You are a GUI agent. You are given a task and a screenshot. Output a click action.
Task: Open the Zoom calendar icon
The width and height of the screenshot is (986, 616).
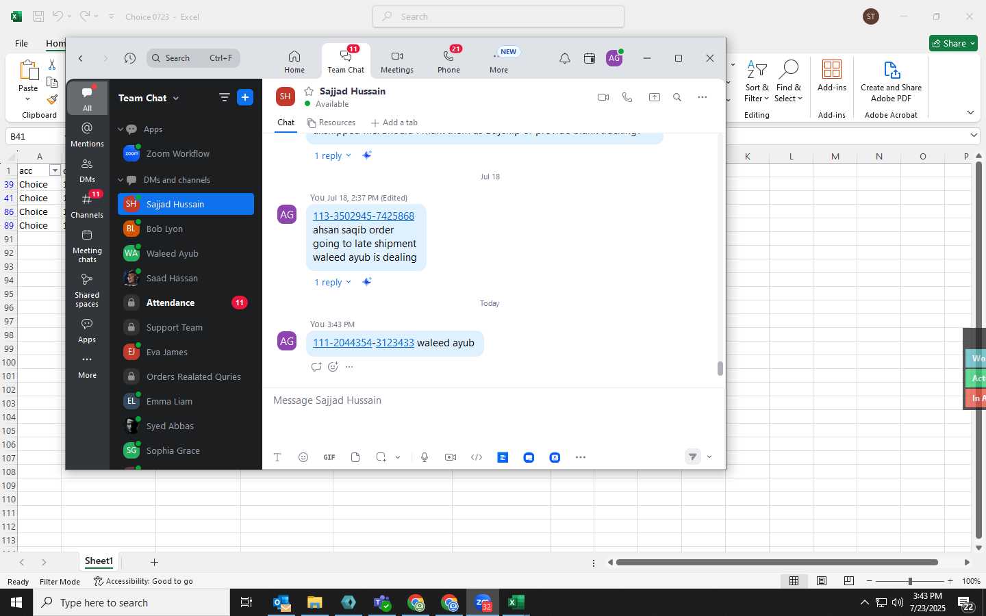[590, 59]
